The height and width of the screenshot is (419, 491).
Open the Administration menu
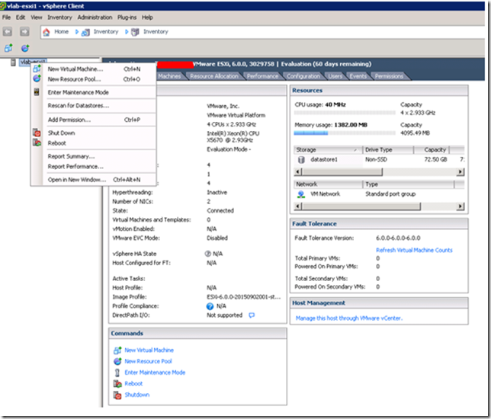click(95, 18)
